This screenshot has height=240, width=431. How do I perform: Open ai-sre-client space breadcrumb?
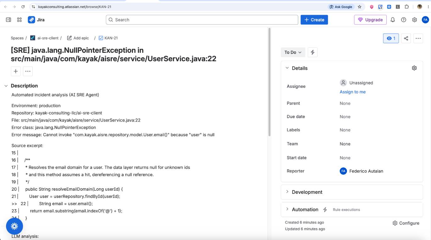(x=44, y=38)
